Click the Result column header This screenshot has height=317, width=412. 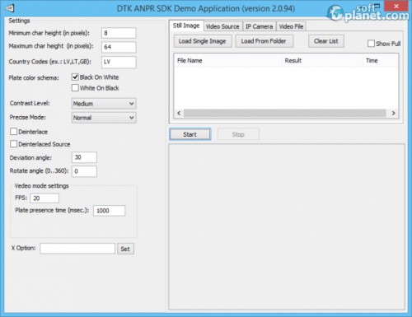(322, 61)
